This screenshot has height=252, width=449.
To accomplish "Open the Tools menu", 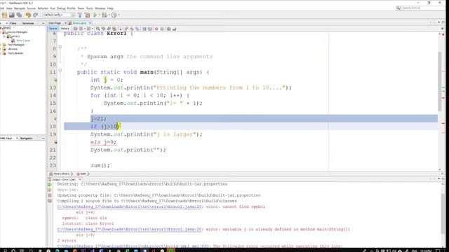I will (90, 8).
